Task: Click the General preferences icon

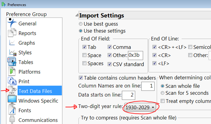Action: [12, 23]
